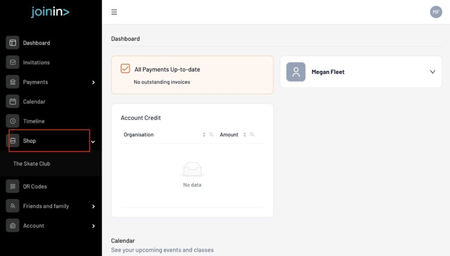Open the MF user avatar menu
450x256 pixels.
(x=435, y=12)
